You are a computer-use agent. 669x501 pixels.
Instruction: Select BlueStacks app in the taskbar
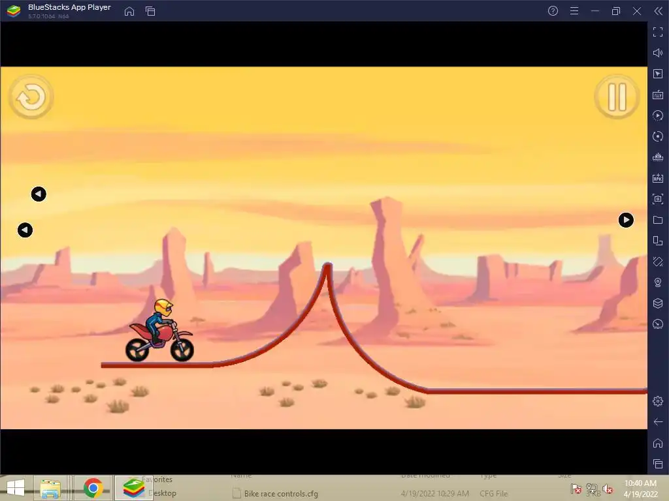[x=133, y=488]
